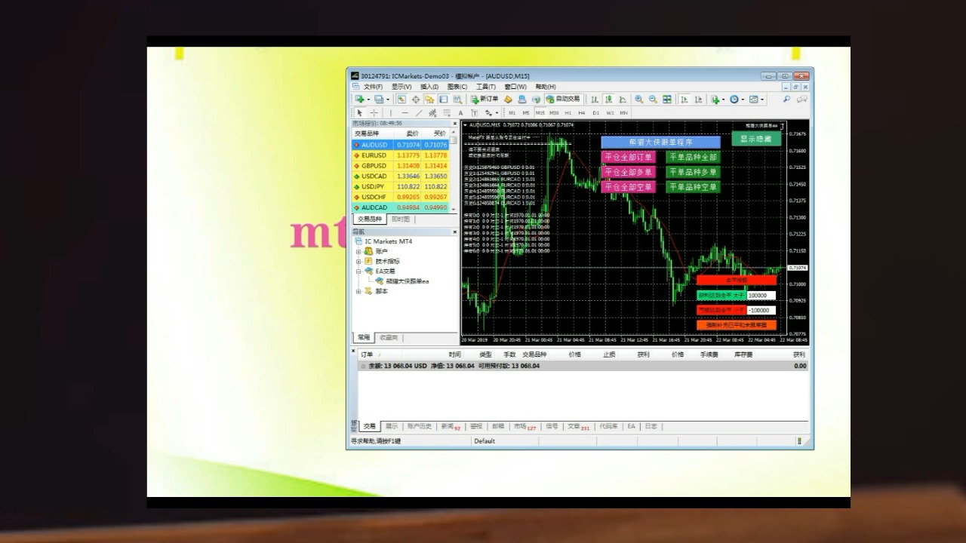Switch to H4 timeframe

(x=582, y=113)
